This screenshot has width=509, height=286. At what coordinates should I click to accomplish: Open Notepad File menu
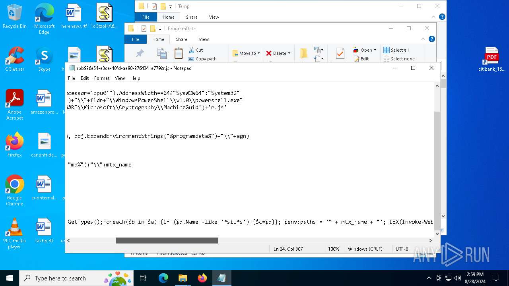(72, 78)
